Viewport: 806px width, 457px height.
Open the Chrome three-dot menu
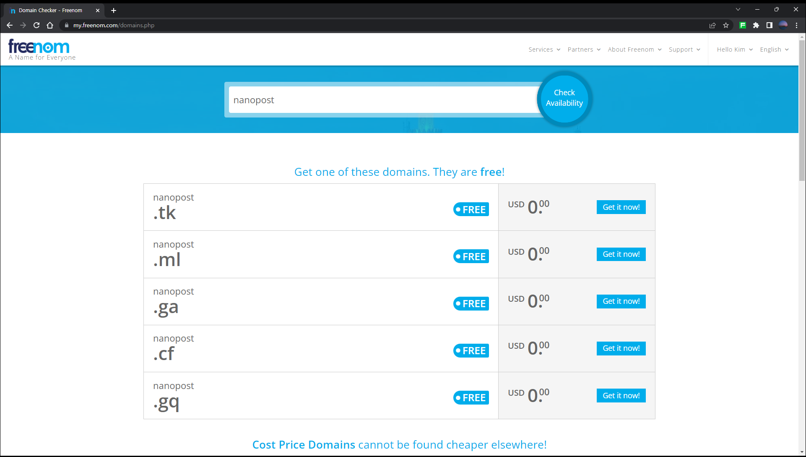click(x=796, y=25)
